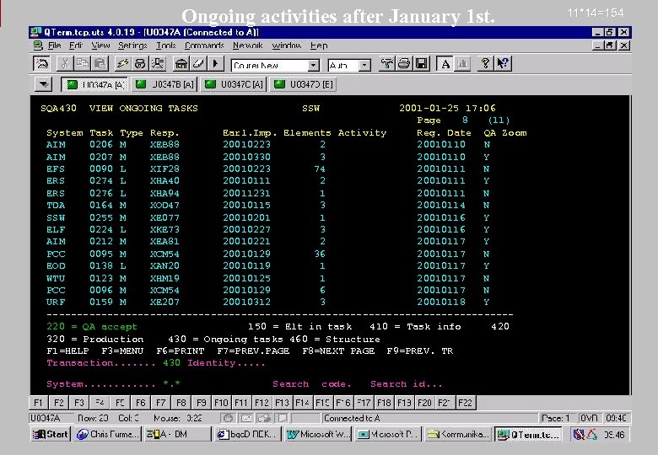Switch to session tab U0347D [E]

tap(304, 84)
